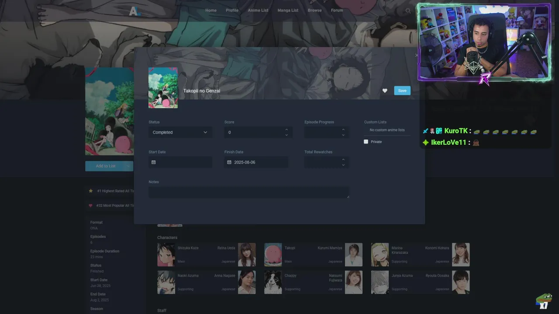Open Reina Ueda voice actor photo

(247, 255)
